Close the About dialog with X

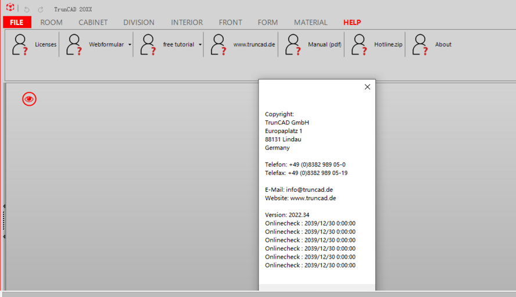coord(367,87)
